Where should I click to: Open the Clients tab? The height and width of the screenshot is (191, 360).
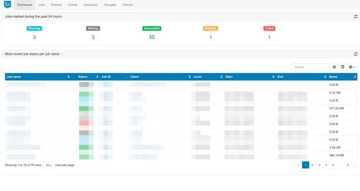pos(72,5)
